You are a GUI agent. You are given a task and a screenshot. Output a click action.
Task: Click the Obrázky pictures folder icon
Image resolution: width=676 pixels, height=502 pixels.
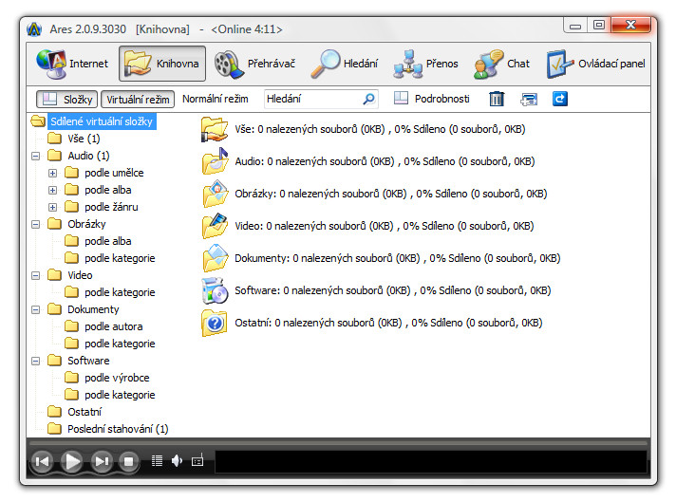pos(216,194)
